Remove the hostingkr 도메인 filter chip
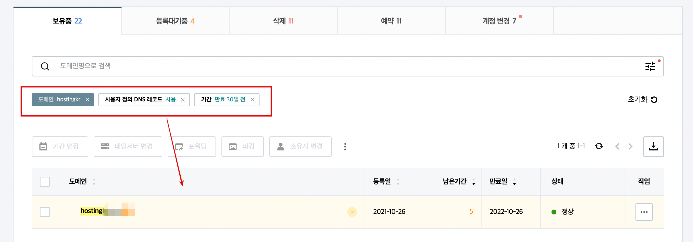 click(88, 100)
